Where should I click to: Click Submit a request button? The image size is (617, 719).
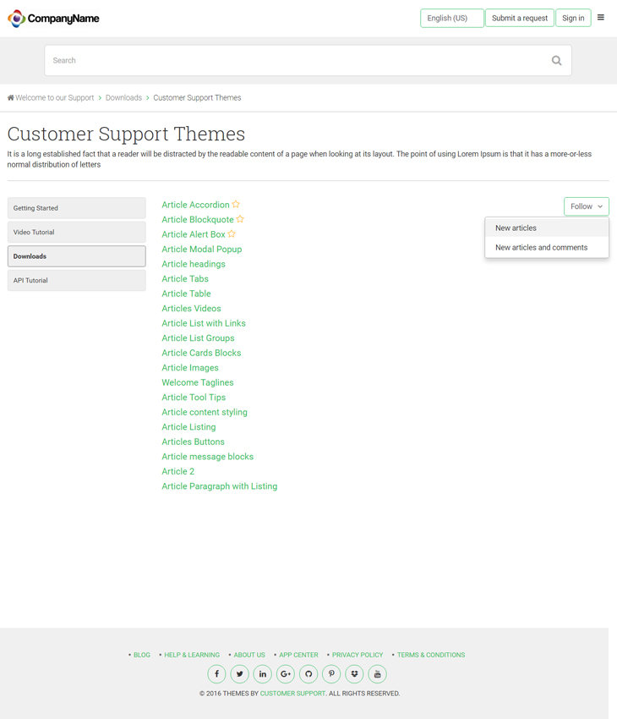click(x=520, y=19)
